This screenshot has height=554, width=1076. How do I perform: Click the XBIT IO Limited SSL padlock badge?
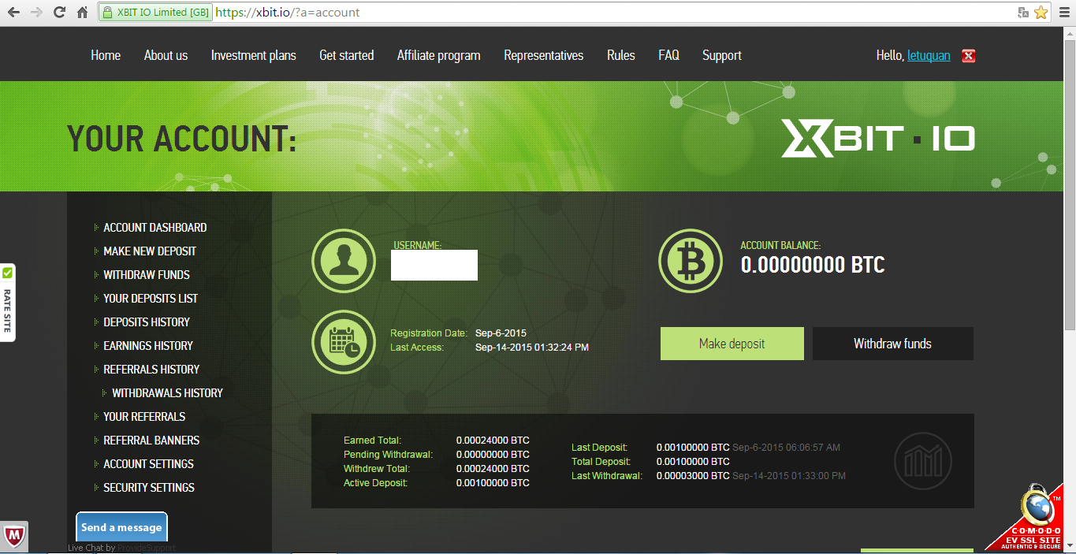[x=156, y=13]
